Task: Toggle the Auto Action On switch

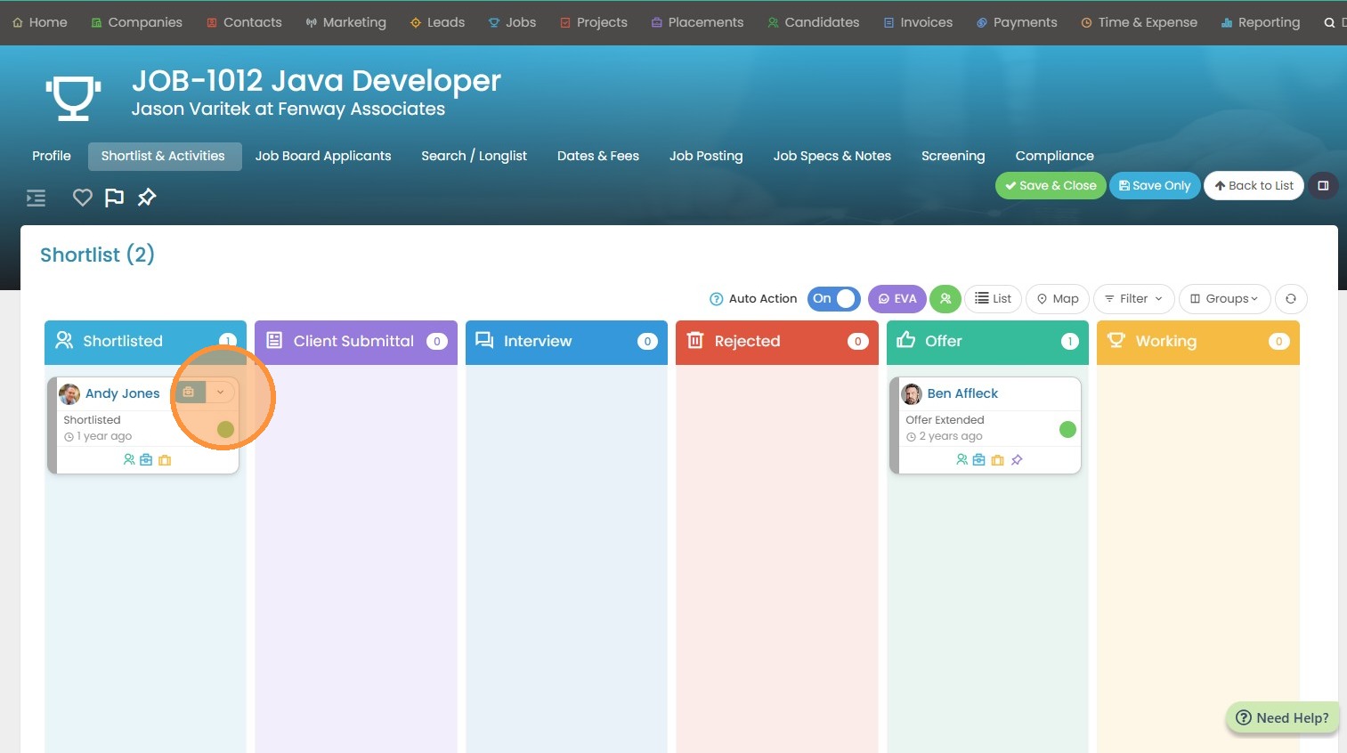Action: [x=833, y=299]
